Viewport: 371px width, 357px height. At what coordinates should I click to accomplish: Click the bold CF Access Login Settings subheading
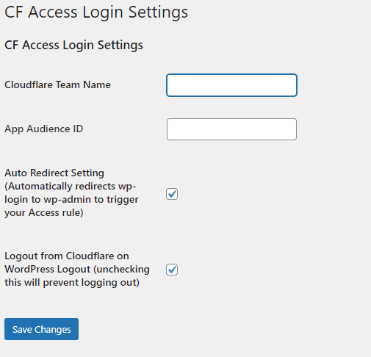(x=73, y=45)
